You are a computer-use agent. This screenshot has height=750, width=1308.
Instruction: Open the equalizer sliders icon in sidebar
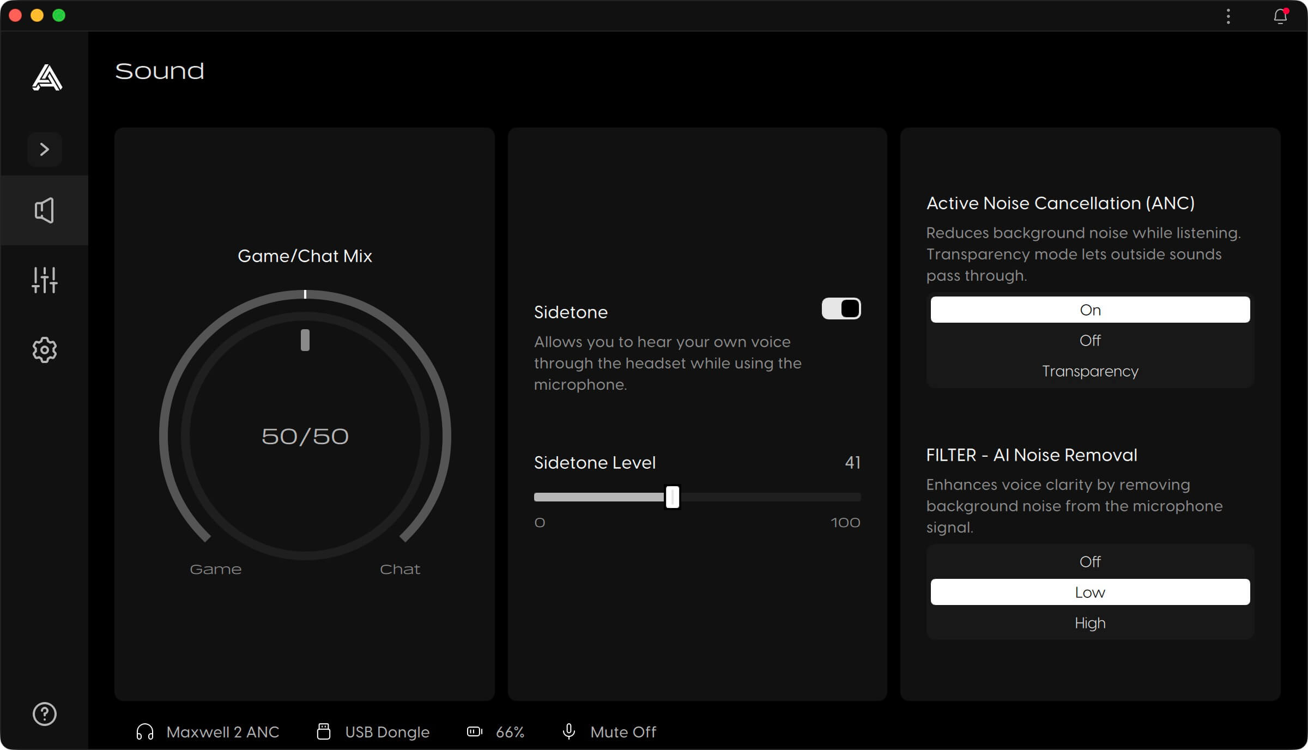coord(44,280)
